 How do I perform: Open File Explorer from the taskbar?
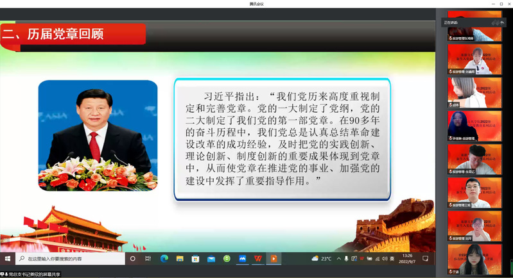180,259
